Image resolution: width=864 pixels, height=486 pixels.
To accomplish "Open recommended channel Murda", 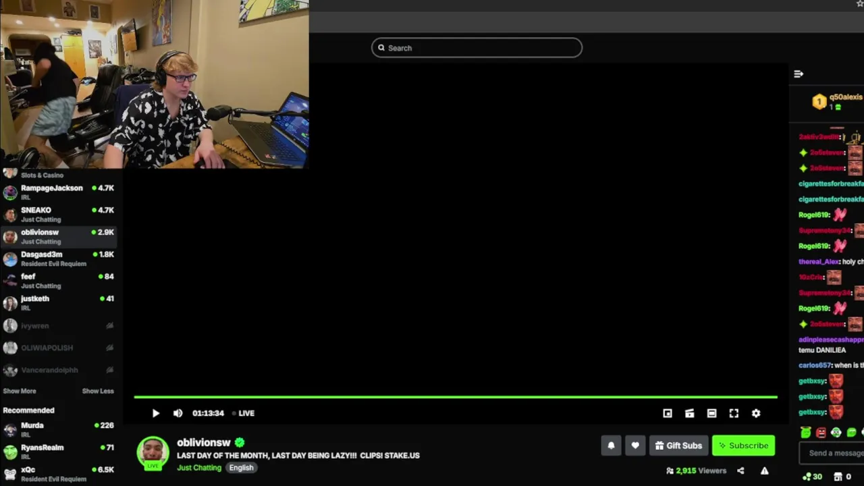I will pos(58,430).
